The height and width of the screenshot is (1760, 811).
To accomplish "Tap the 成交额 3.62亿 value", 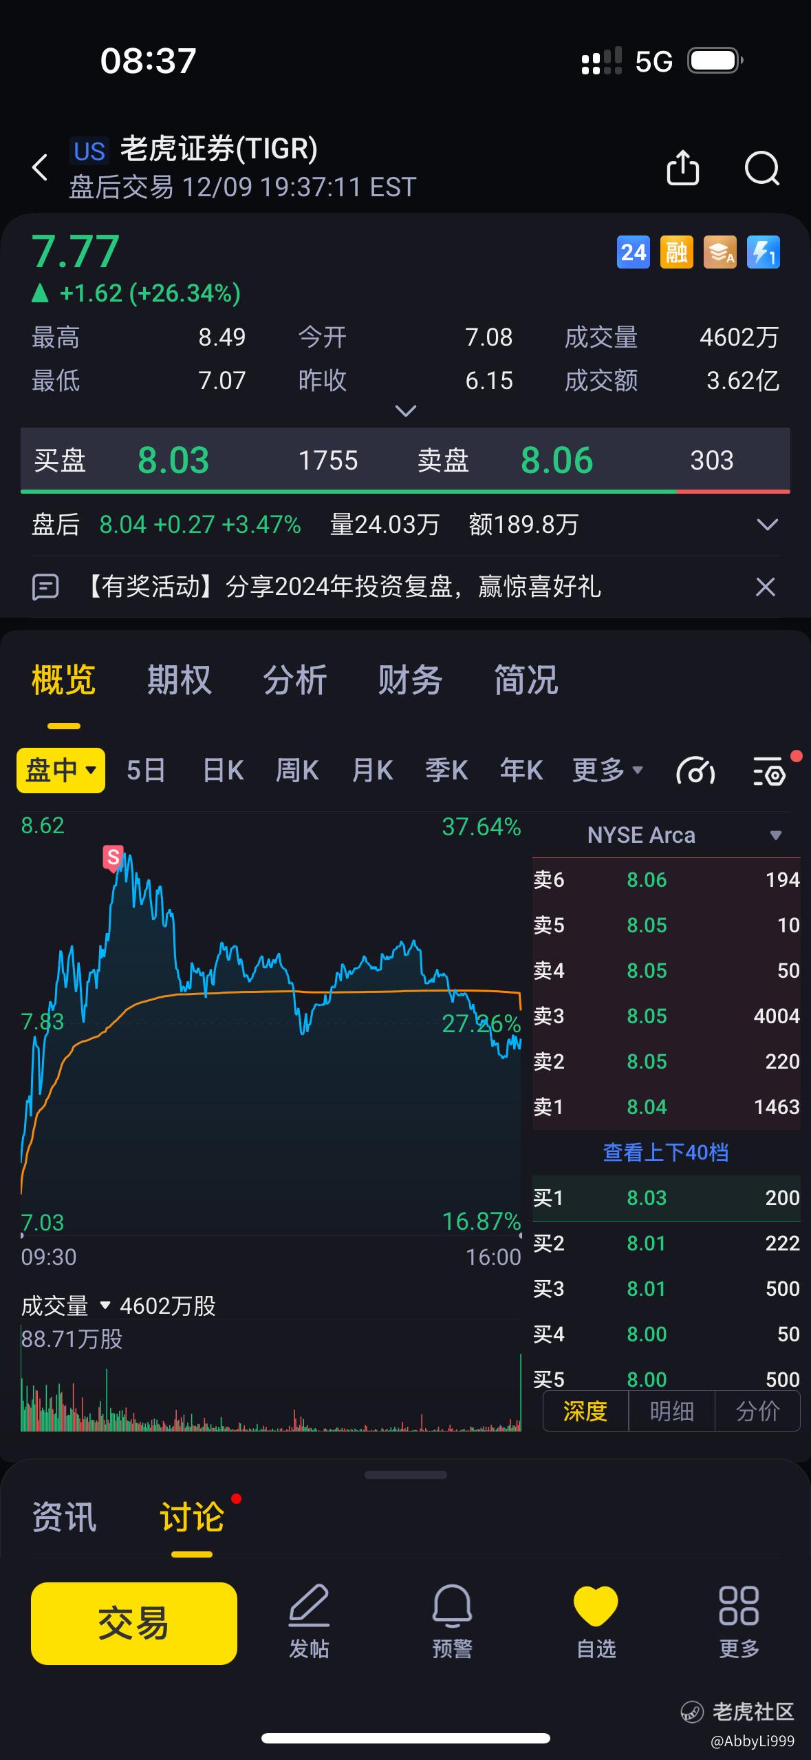I will [x=743, y=380].
